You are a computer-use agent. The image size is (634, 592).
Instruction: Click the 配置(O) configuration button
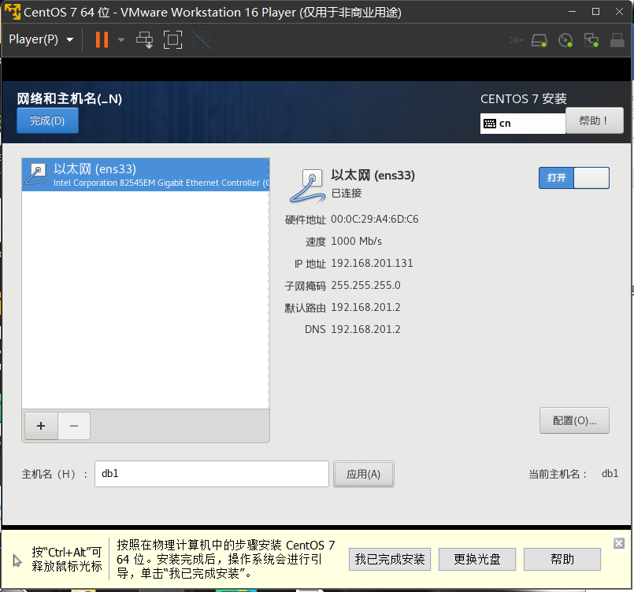pos(573,420)
